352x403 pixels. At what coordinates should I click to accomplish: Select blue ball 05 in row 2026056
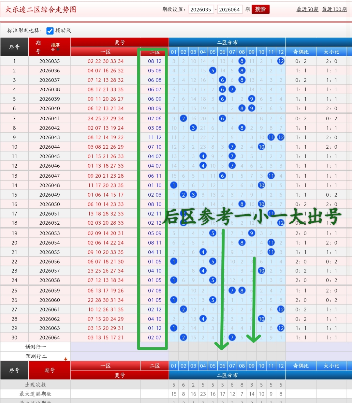(213, 261)
